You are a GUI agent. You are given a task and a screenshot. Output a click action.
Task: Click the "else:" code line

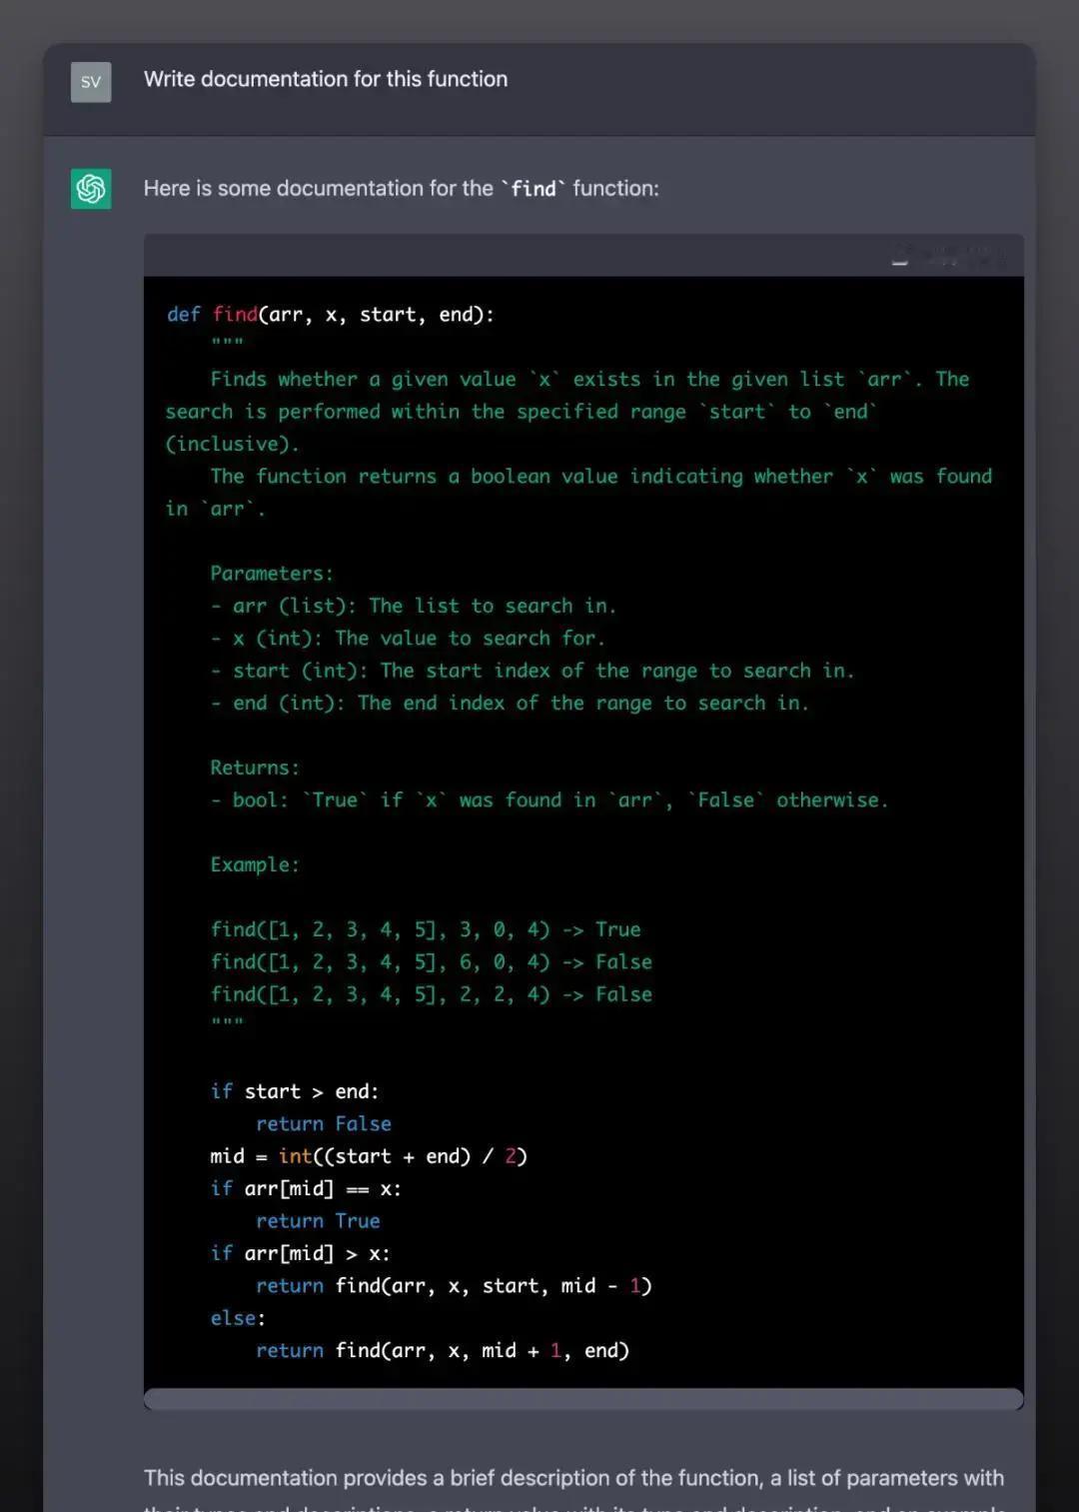tap(238, 1318)
